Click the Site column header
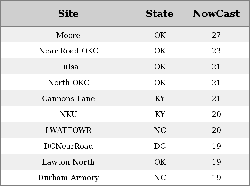This screenshot has width=250, height=186. point(68,14)
